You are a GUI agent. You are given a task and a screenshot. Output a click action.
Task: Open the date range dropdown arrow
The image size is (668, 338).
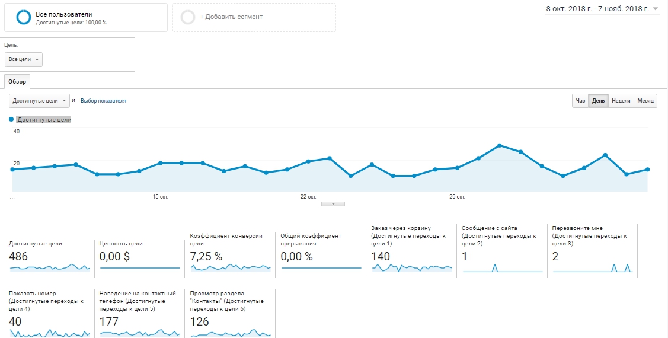[655, 8]
